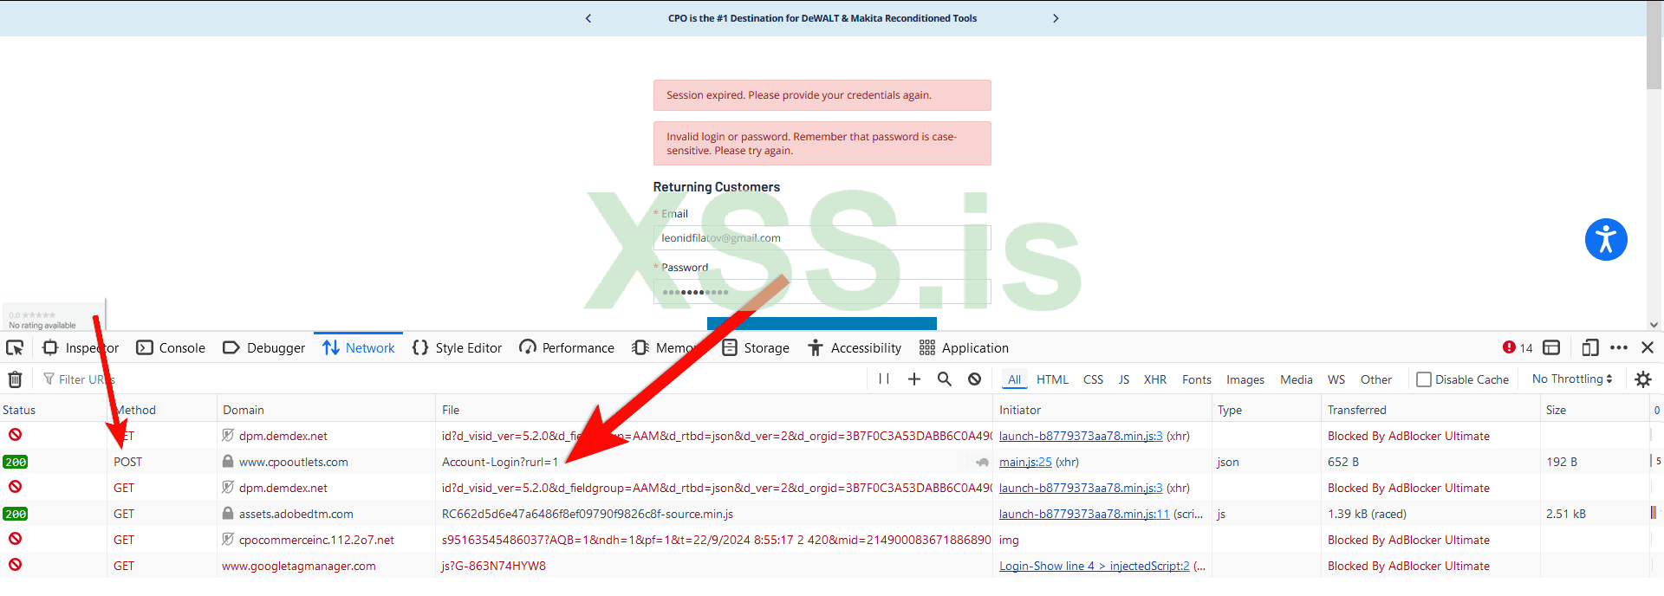The height and width of the screenshot is (596, 1664).
Task: Close the developer tools panel
Action: pyautogui.click(x=1648, y=347)
